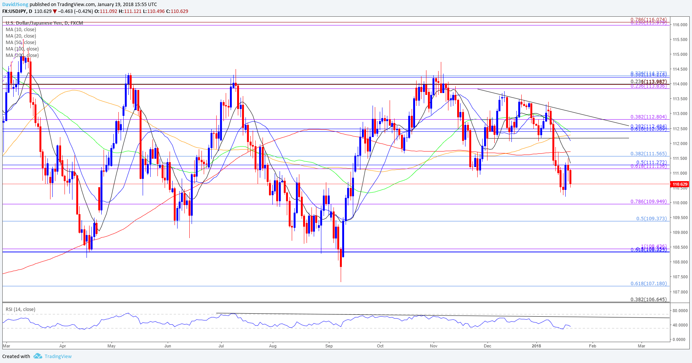Viewport: 692px width, 363px height.
Task: Click 113.000 on the price axis
Action: [680, 114]
